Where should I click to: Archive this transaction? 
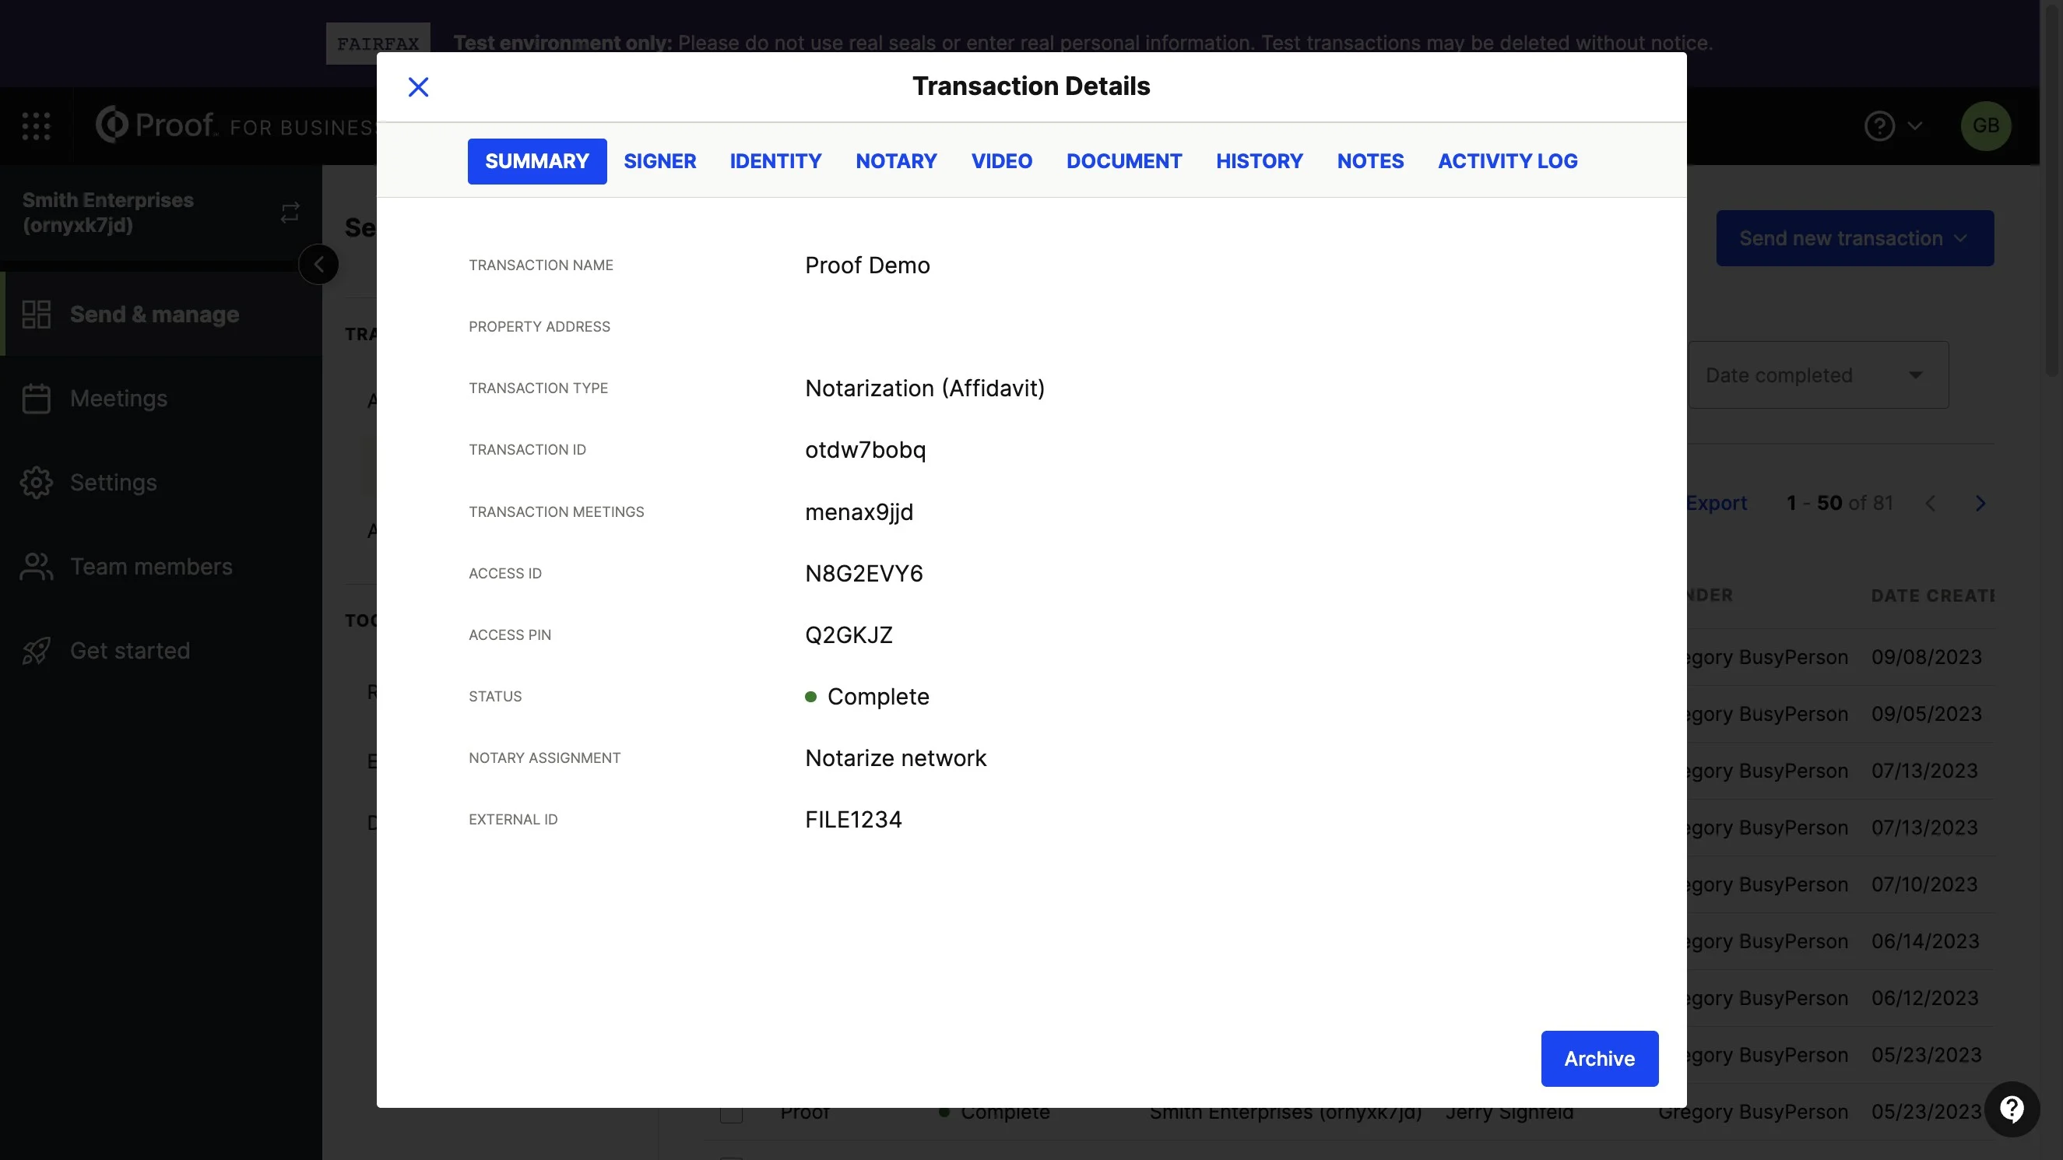coord(1598,1058)
